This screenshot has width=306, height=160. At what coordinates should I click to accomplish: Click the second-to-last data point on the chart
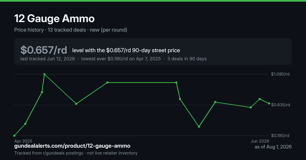[260, 99]
